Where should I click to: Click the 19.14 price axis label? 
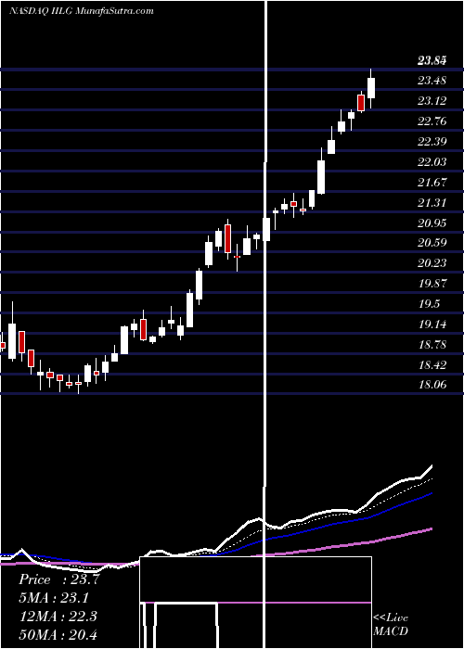pyautogui.click(x=432, y=324)
